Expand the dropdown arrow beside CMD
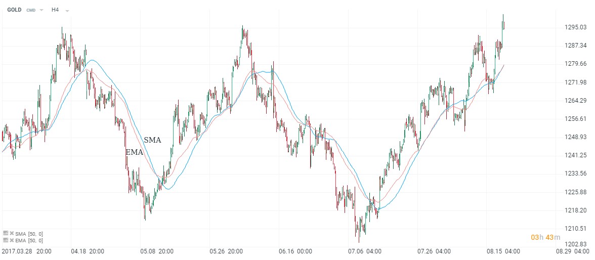 [x=41, y=10]
